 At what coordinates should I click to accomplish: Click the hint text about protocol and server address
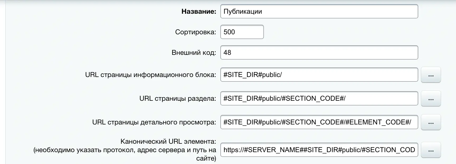click(x=125, y=150)
